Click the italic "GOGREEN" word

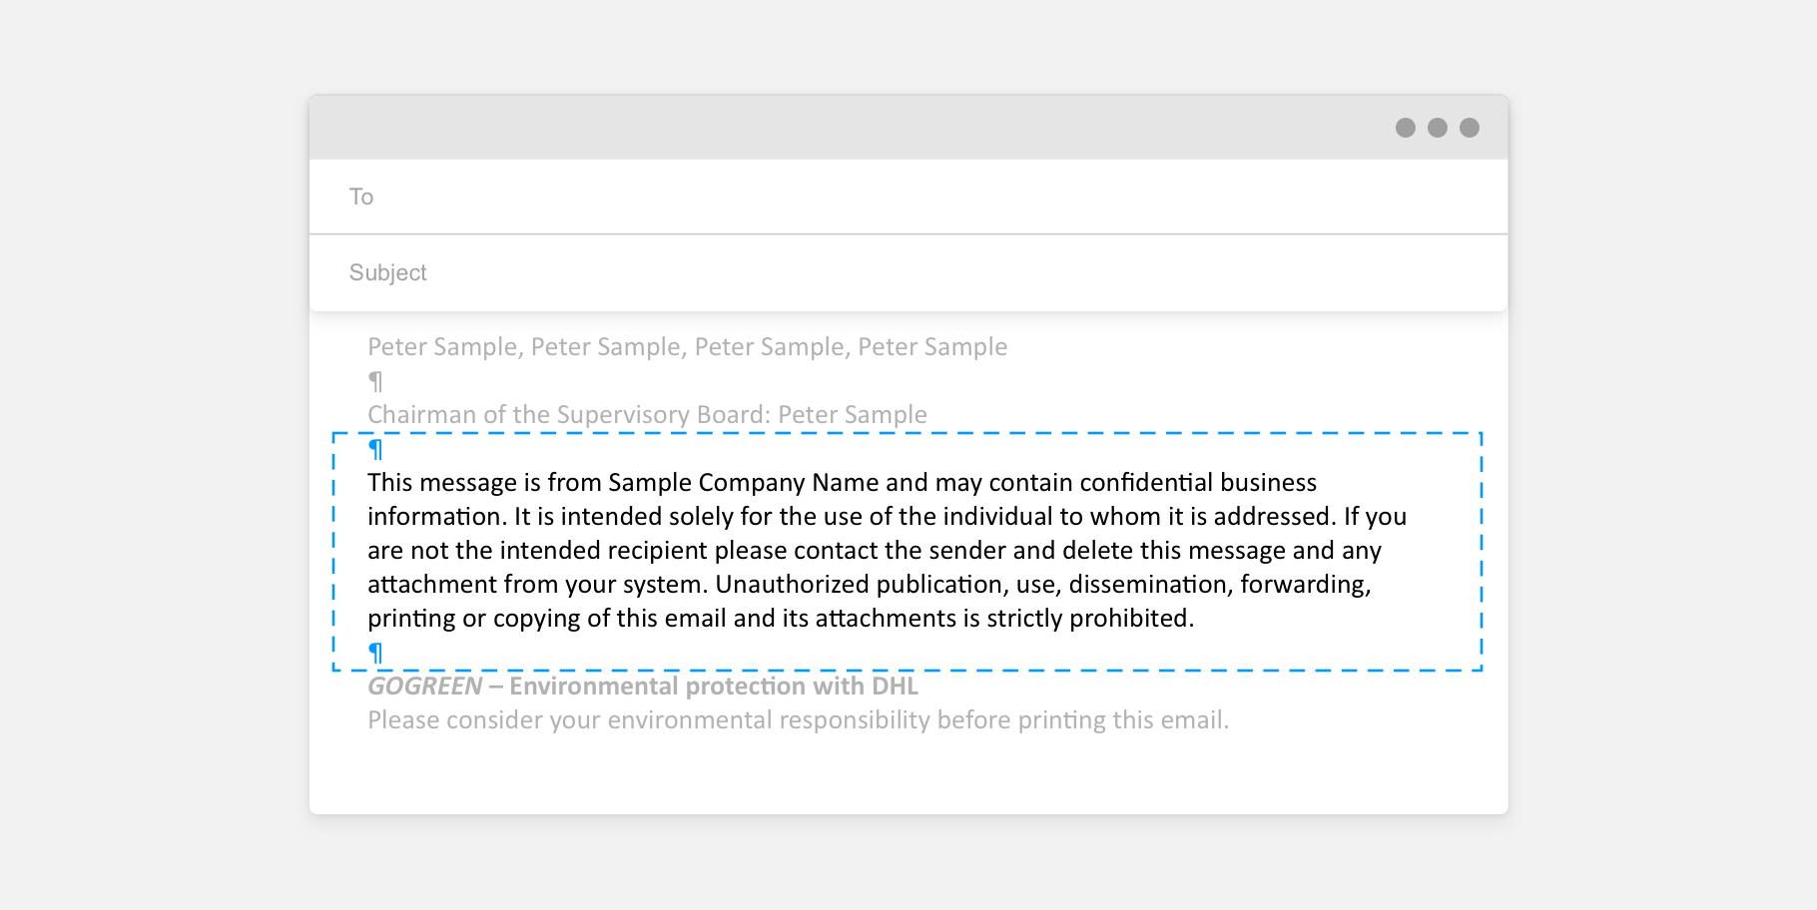tap(424, 686)
